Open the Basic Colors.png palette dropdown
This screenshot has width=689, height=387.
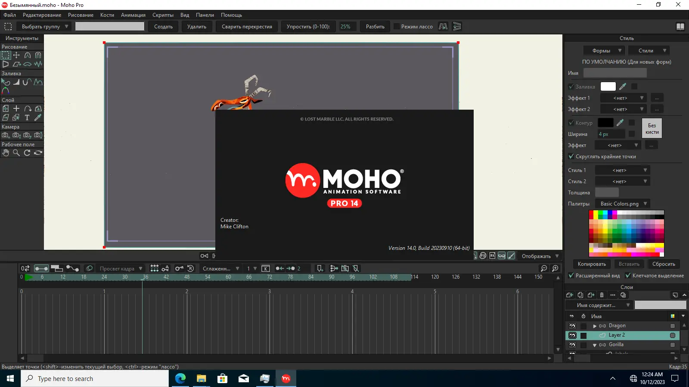[623, 204]
